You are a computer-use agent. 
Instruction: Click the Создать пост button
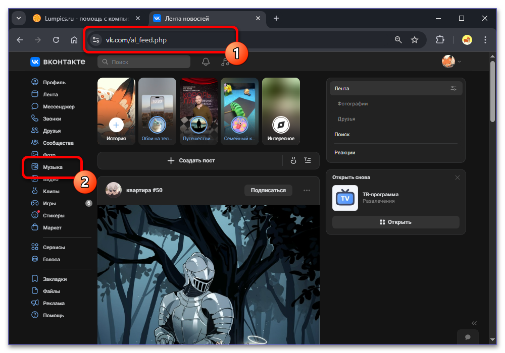191,160
